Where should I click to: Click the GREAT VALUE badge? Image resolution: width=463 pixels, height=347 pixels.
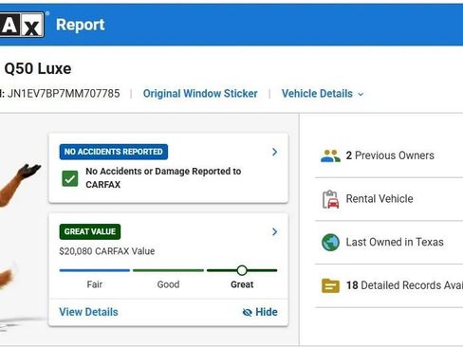pos(90,231)
